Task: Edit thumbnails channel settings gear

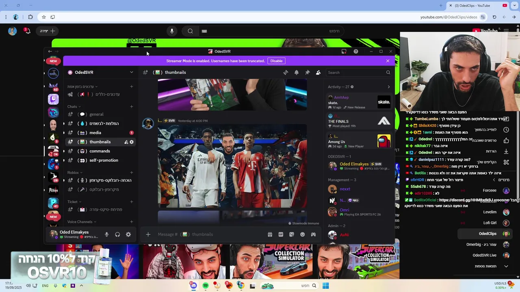Action: pyautogui.click(x=132, y=142)
